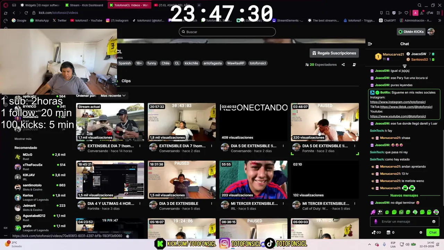This screenshot has height=250, width=444.
Task: Show hidden icons in Windows system tray
Action: (x=369, y=244)
